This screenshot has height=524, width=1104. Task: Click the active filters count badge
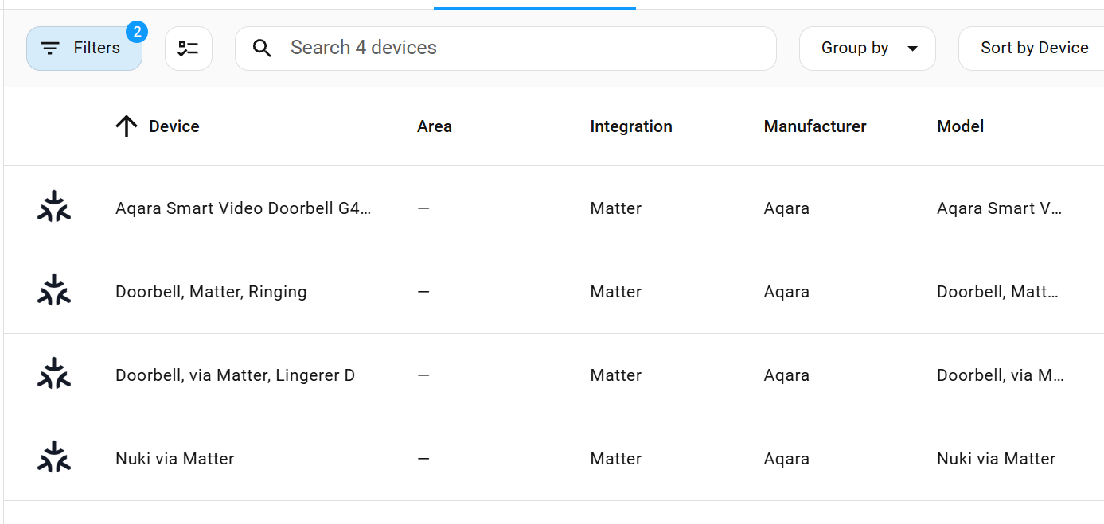(x=137, y=32)
